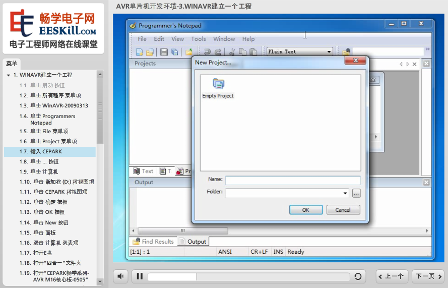
Task: Click the Save All toolbar icon
Action: (x=174, y=52)
